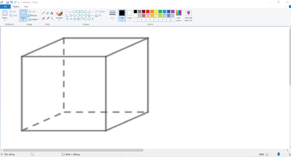Viewport: 291px width, 157px height.
Task: Select the Magnifier tool
Action: click(52, 18)
